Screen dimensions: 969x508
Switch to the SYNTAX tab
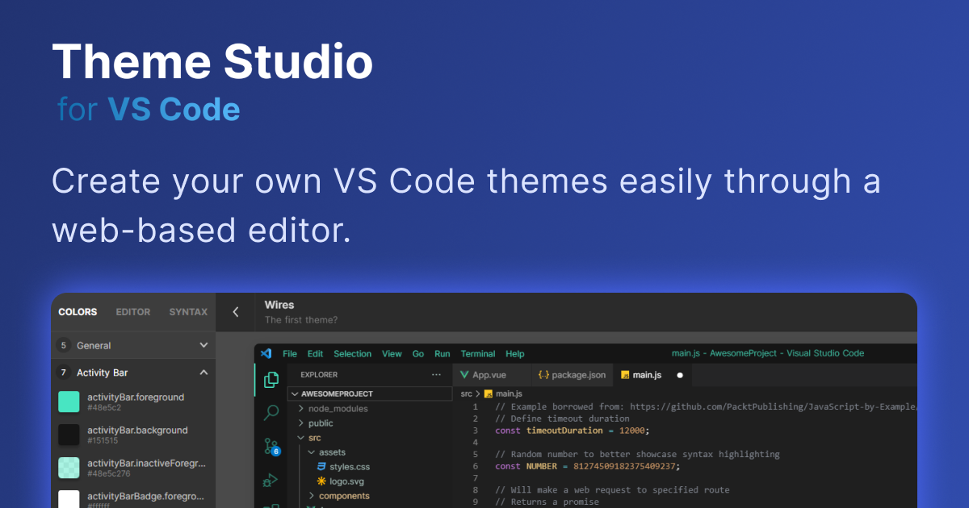(188, 312)
